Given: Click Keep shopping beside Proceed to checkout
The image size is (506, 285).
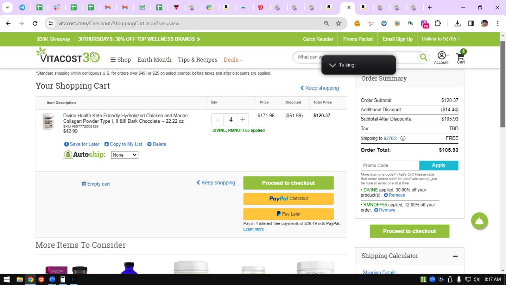Looking at the screenshot, I should coord(216,183).
